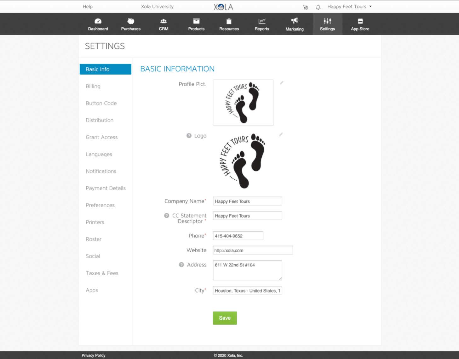
Task: Open the Dashboard gauge icon
Action: [98, 21]
